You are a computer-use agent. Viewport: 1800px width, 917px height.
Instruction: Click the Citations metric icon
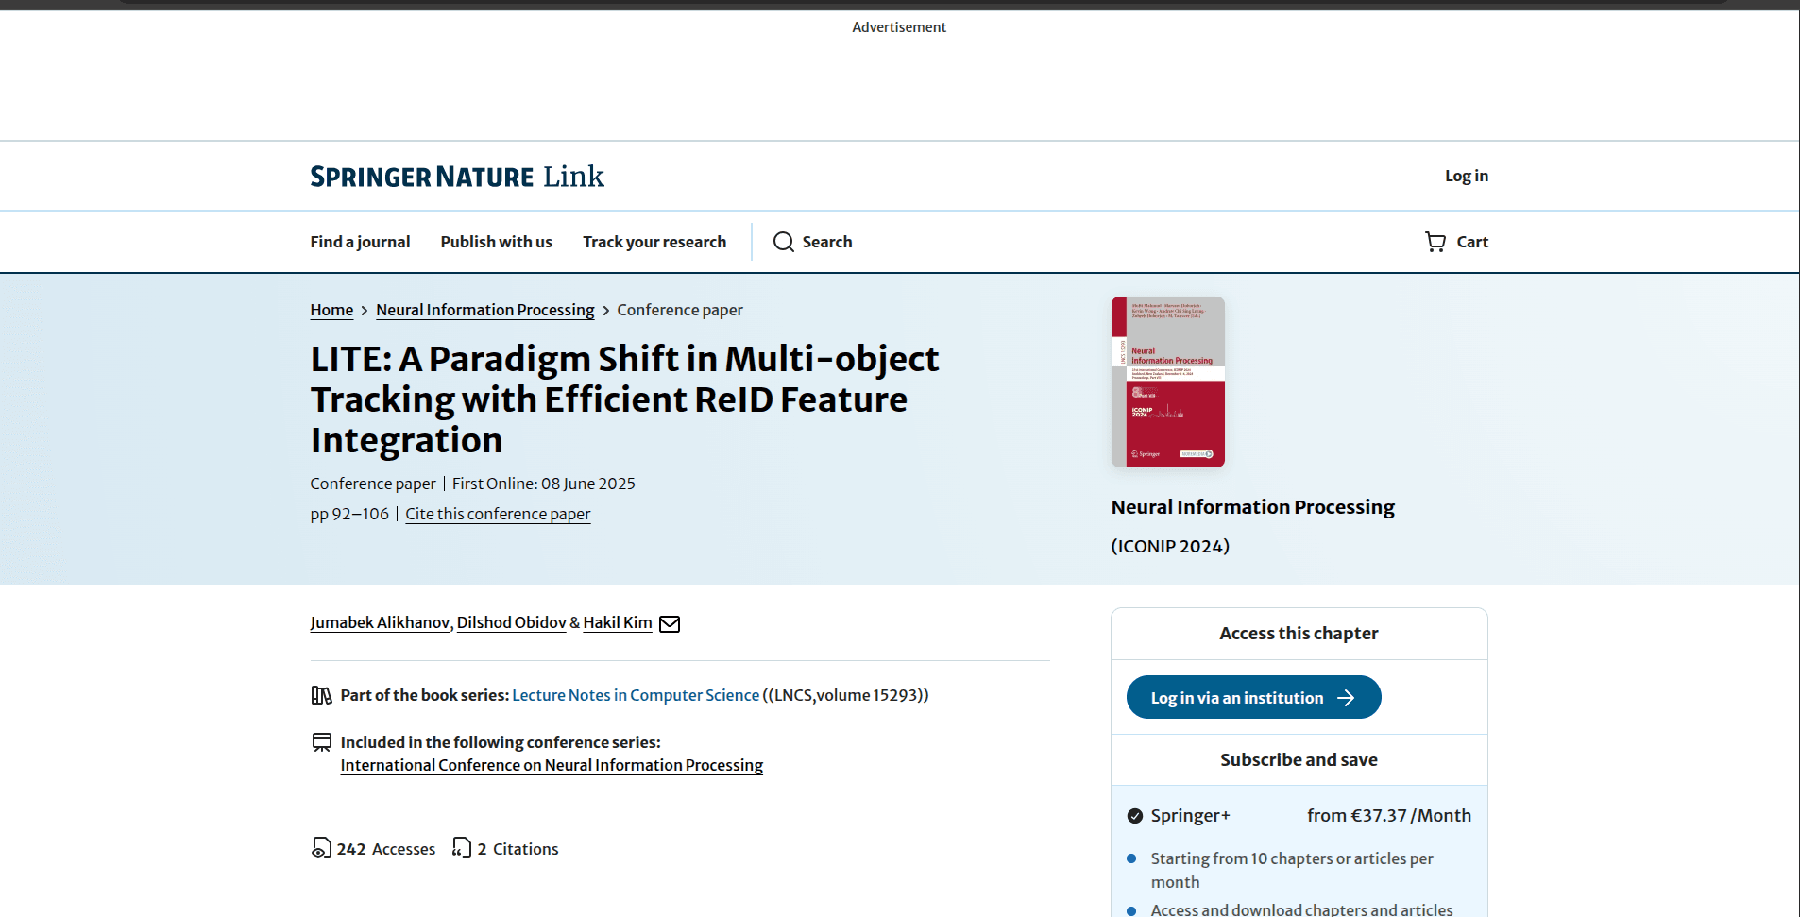[461, 848]
